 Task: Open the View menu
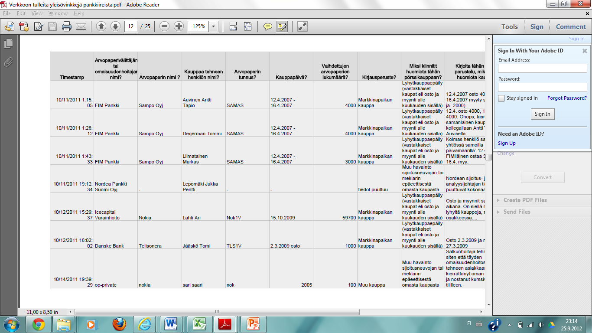[37, 13]
